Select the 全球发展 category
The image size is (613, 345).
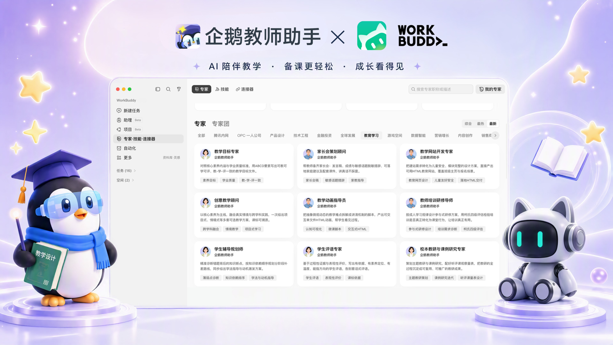coord(348,136)
